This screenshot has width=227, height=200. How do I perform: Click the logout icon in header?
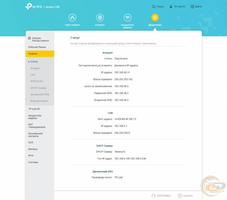pyautogui.click(x=192, y=7)
